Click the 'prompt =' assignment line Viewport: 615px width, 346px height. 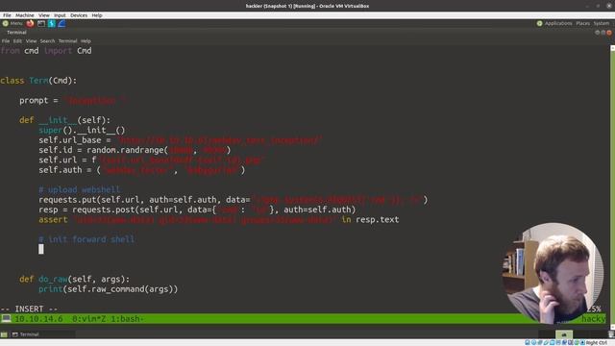point(73,100)
